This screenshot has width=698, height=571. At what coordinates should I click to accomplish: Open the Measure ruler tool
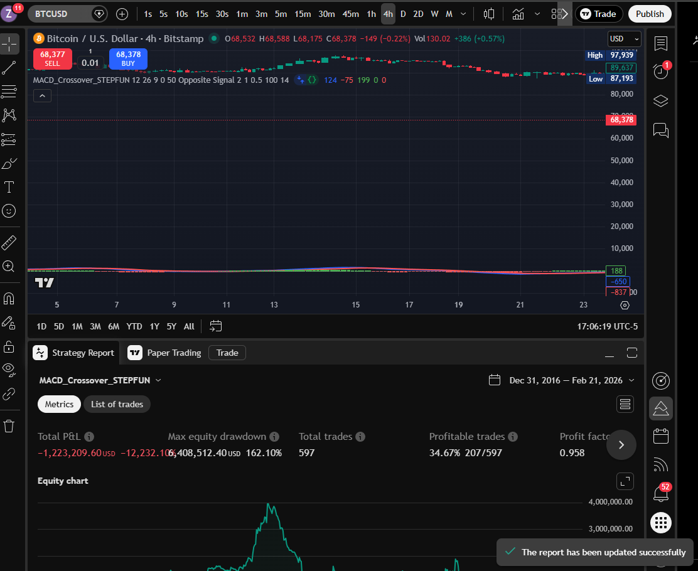[x=9, y=242]
